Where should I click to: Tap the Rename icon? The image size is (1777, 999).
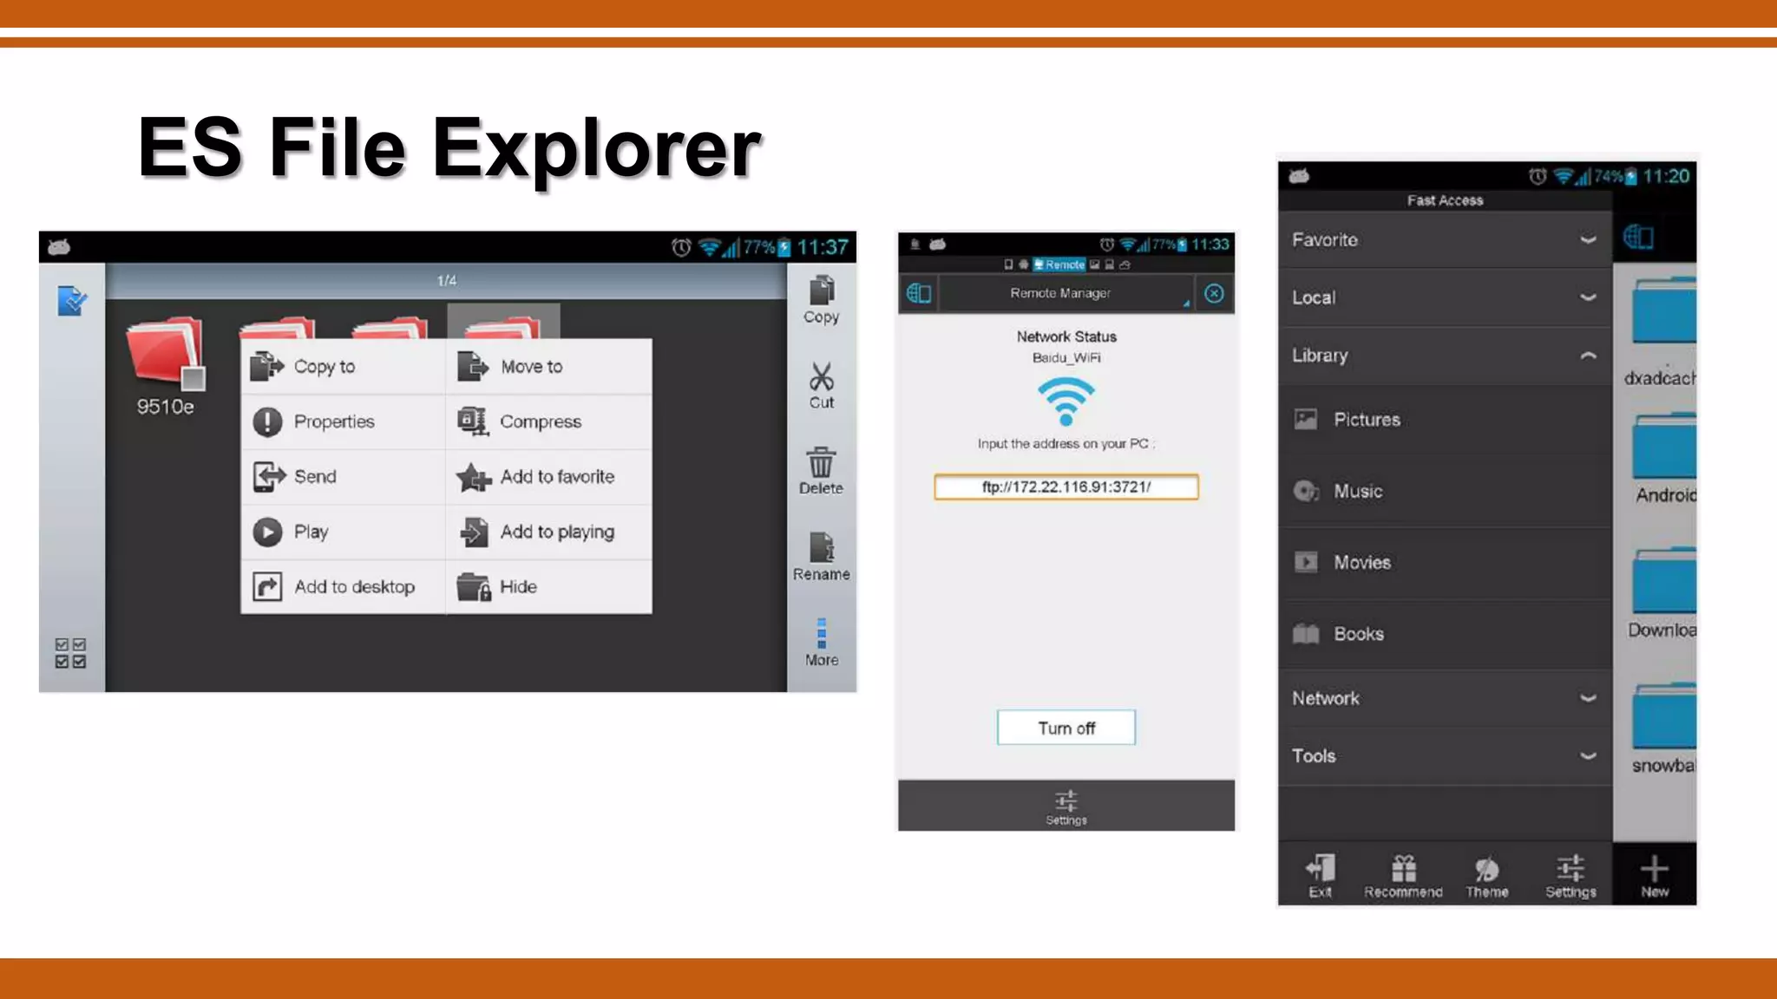coord(821,557)
